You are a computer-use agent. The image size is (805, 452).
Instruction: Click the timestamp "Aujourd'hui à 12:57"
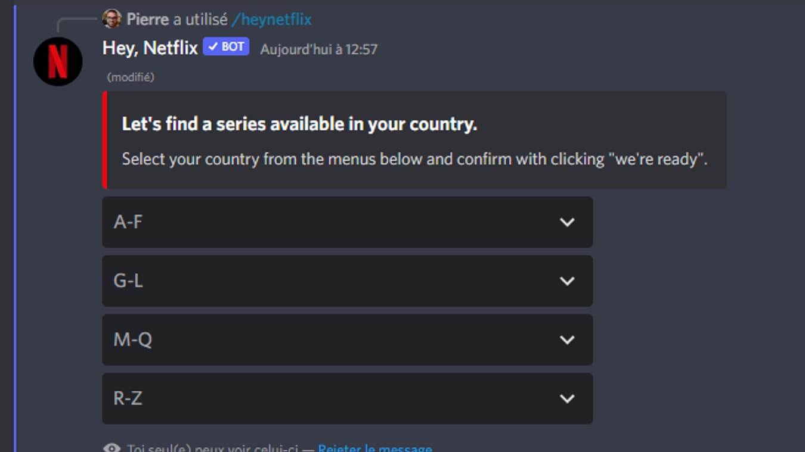[x=318, y=49]
